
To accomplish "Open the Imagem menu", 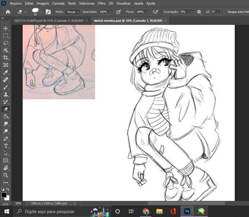I will [42, 3].
